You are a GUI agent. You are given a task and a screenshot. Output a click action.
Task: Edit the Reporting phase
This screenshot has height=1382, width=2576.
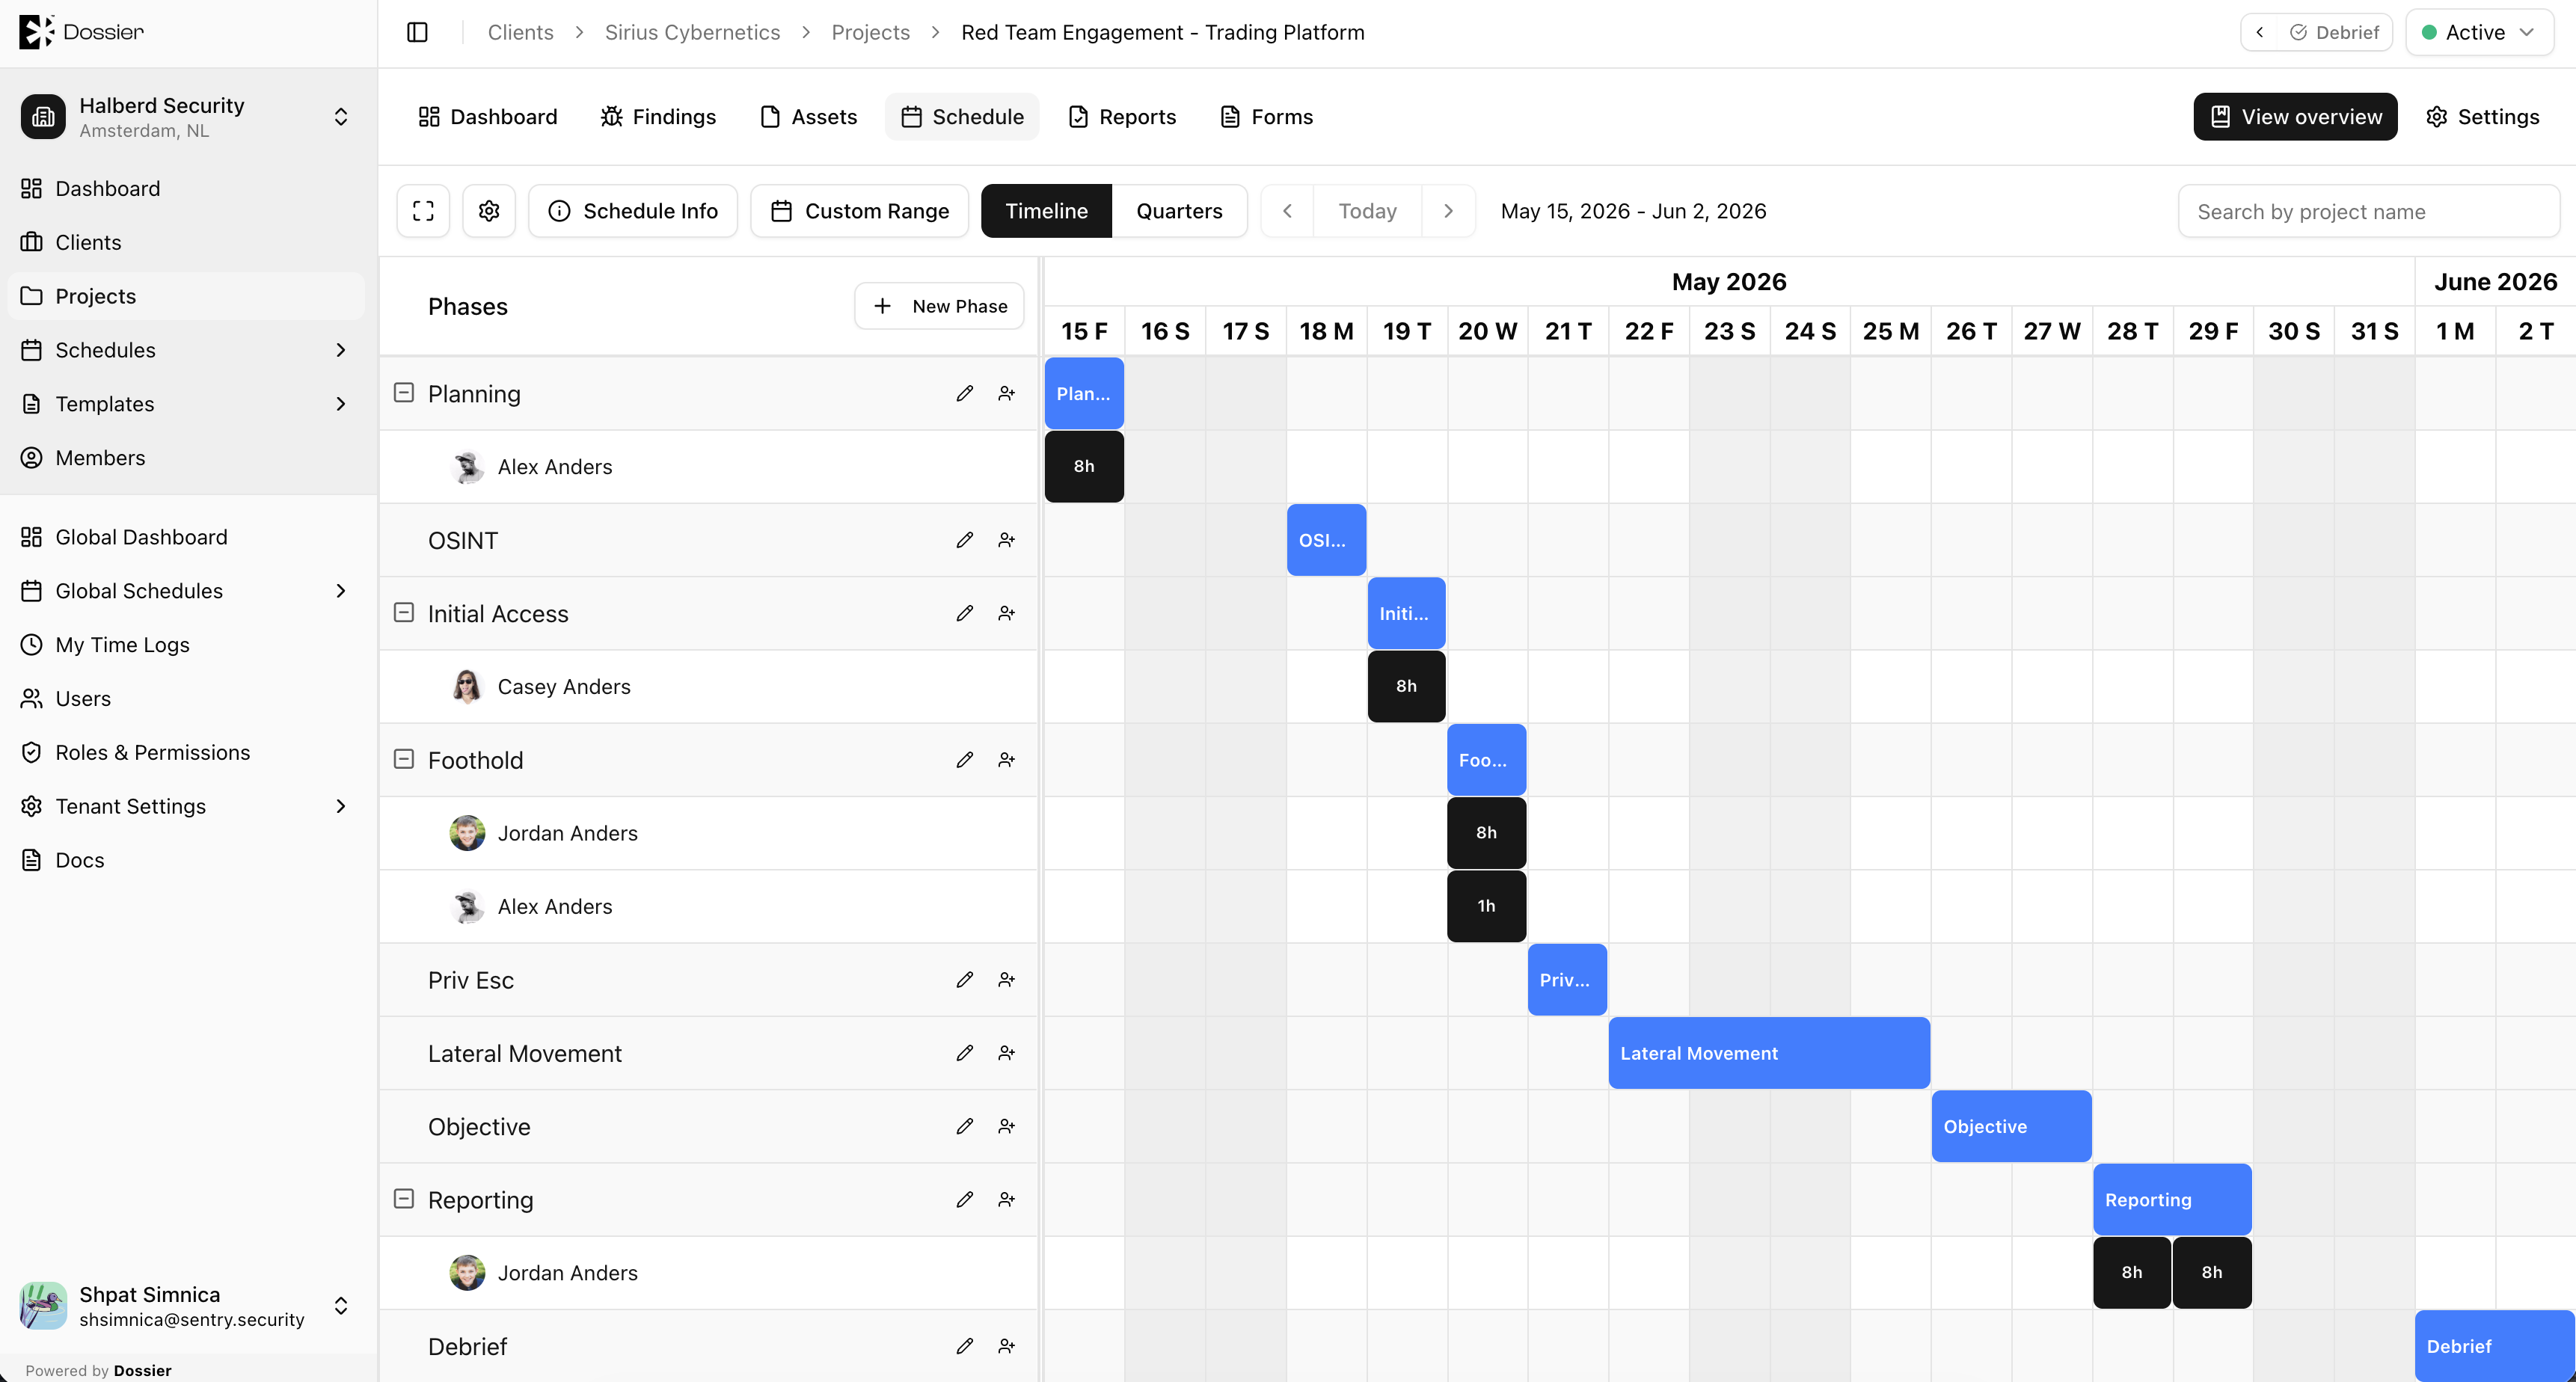pos(964,1199)
